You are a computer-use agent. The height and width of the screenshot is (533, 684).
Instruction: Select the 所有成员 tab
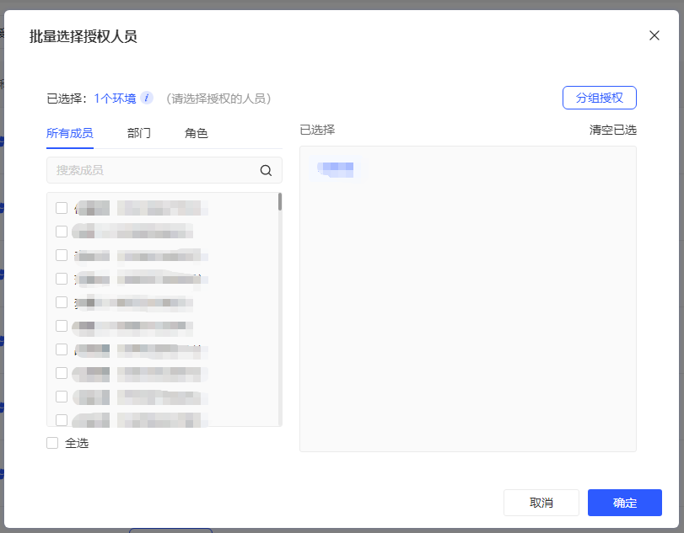tap(69, 133)
